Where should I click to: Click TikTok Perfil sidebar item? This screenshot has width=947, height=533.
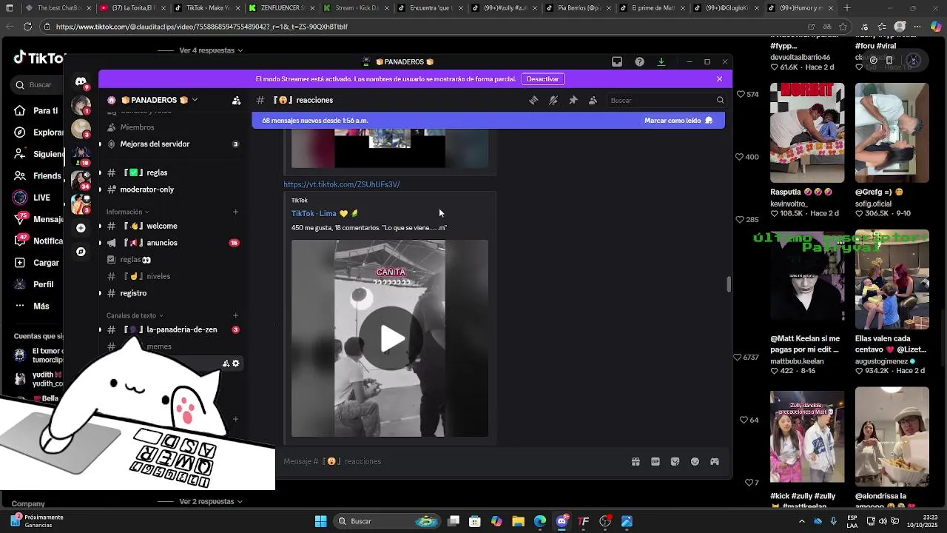tap(34, 284)
